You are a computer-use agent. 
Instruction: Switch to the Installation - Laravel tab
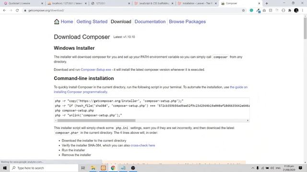[197, 3]
